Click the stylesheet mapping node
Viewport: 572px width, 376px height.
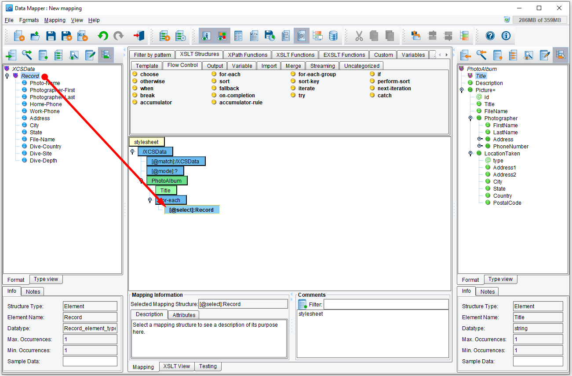(146, 142)
